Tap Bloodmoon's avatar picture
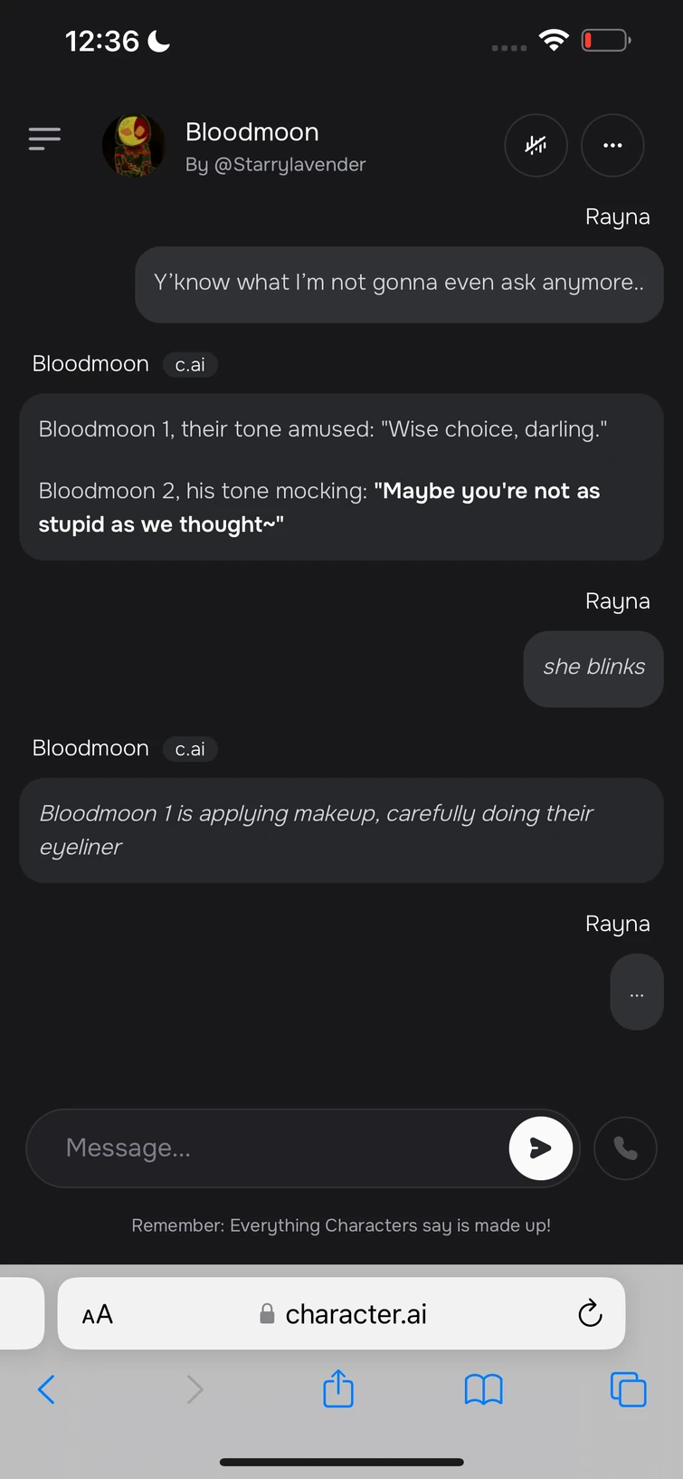The height and width of the screenshot is (1479, 683). 134,145
